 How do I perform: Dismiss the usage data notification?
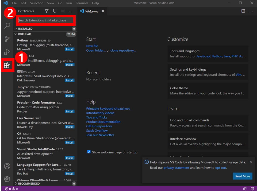[x=251, y=162]
